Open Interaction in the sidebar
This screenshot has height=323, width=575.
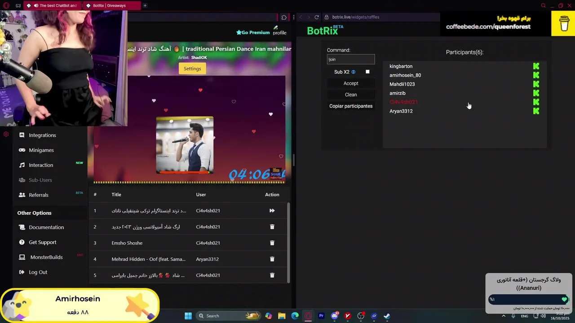click(x=40, y=165)
